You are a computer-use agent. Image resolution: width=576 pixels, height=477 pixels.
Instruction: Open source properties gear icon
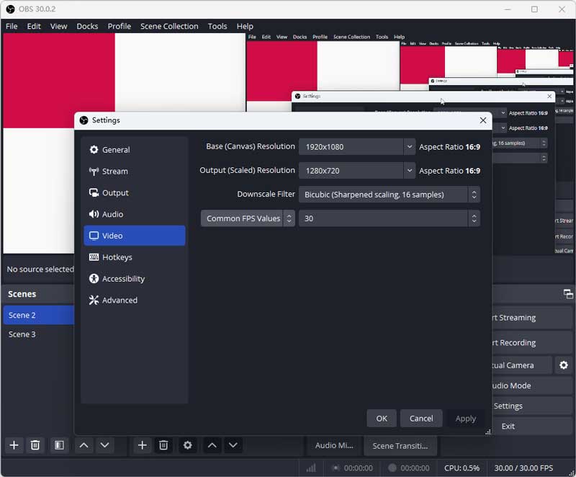pyautogui.click(x=188, y=445)
